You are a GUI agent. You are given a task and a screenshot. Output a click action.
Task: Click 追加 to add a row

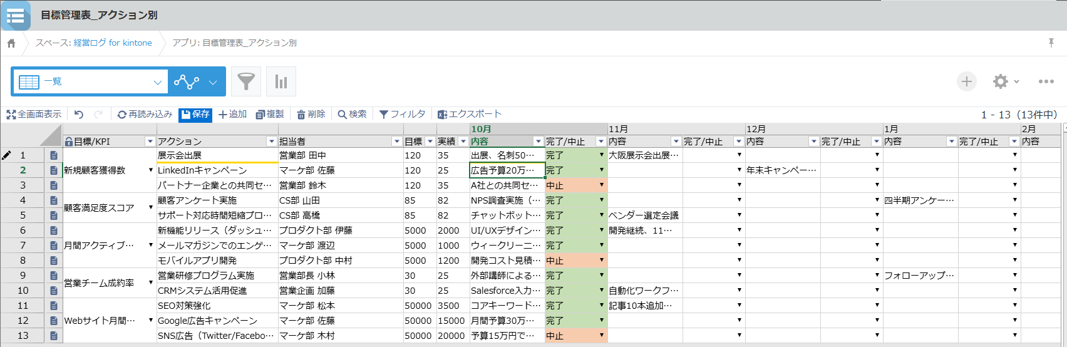tap(233, 114)
